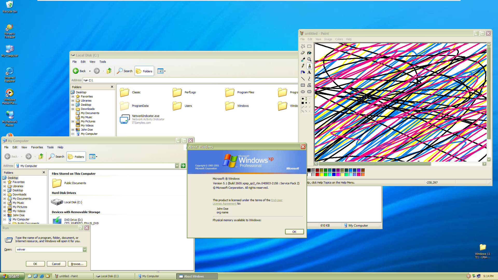Pick the large round brush shape option
498x280 pixels.
pyautogui.click(x=303, y=99)
